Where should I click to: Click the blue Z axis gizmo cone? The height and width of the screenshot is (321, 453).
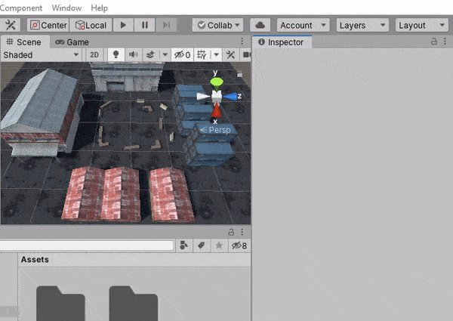point(230,97)
